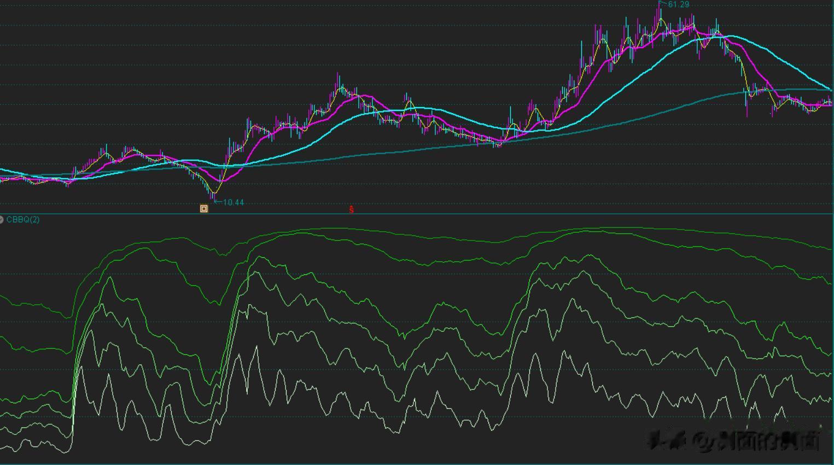Click the red S marker on the timeline

pos(351,209)
